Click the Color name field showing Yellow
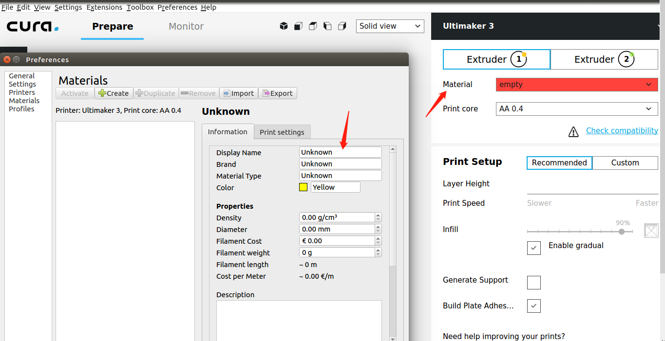Viewport: 665px width, 341px height. (336, 187)
